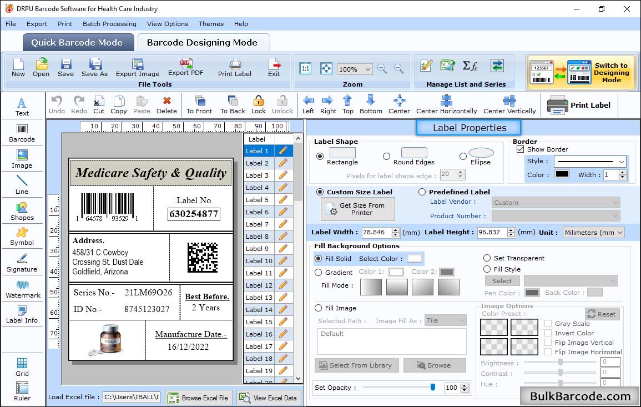Click the Exit icon
The height and width of the screenshot is (407, 641).
click(274, 68)
